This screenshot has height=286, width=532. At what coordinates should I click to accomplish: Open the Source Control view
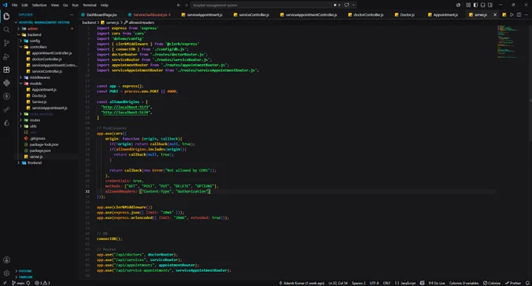click(6, 43)
